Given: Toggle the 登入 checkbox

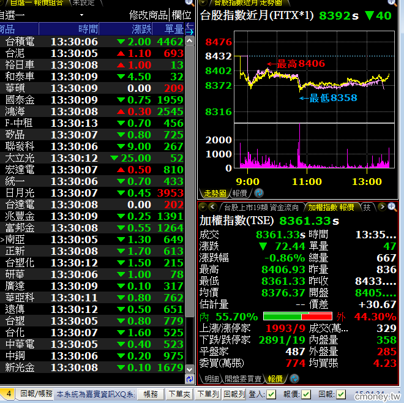Looking at the screenshot, I should (271, 394).
